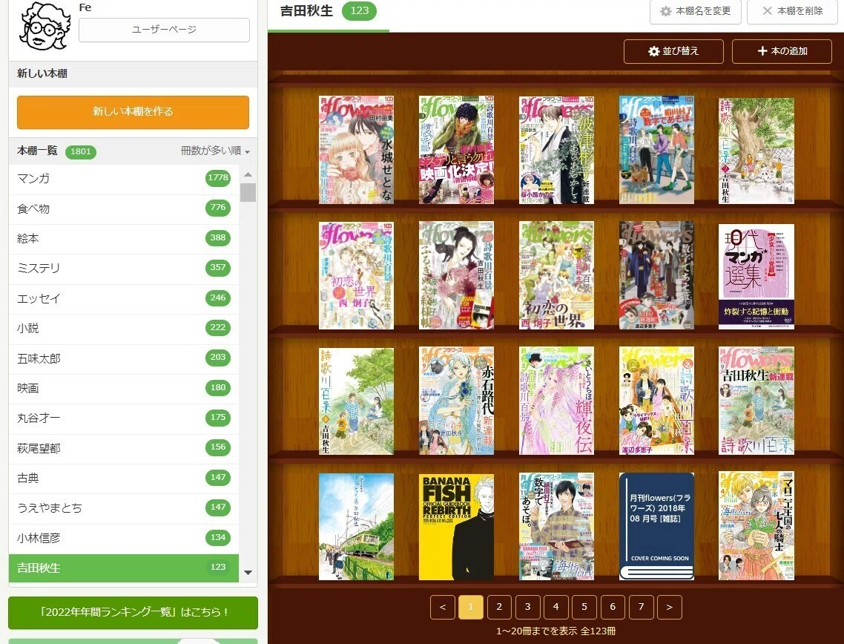Select the うえやまとち bookshelf

click(x=124, y=507)
